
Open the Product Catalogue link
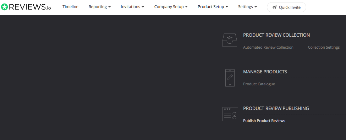click(259, 84)
